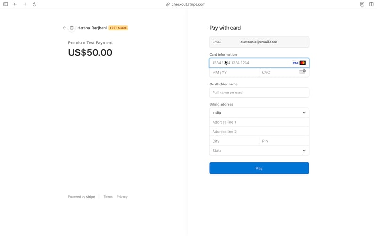Click the Card information label
The width and height of the screenshot is (377, 236).
pos(223,54)
